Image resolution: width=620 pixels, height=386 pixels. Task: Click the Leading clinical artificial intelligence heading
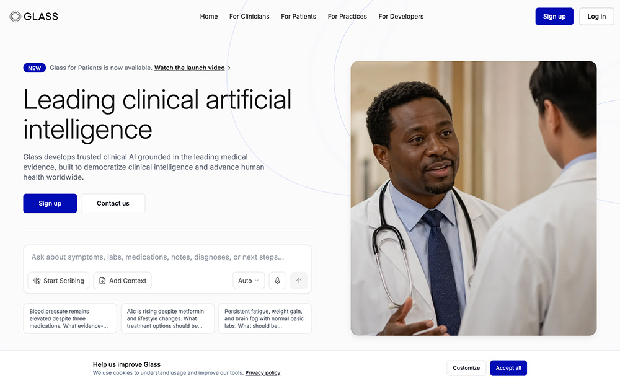pyautogui.click(x=157, y=115)
